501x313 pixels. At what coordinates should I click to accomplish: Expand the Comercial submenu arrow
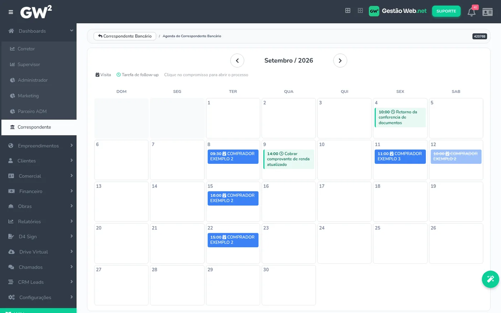72,176
